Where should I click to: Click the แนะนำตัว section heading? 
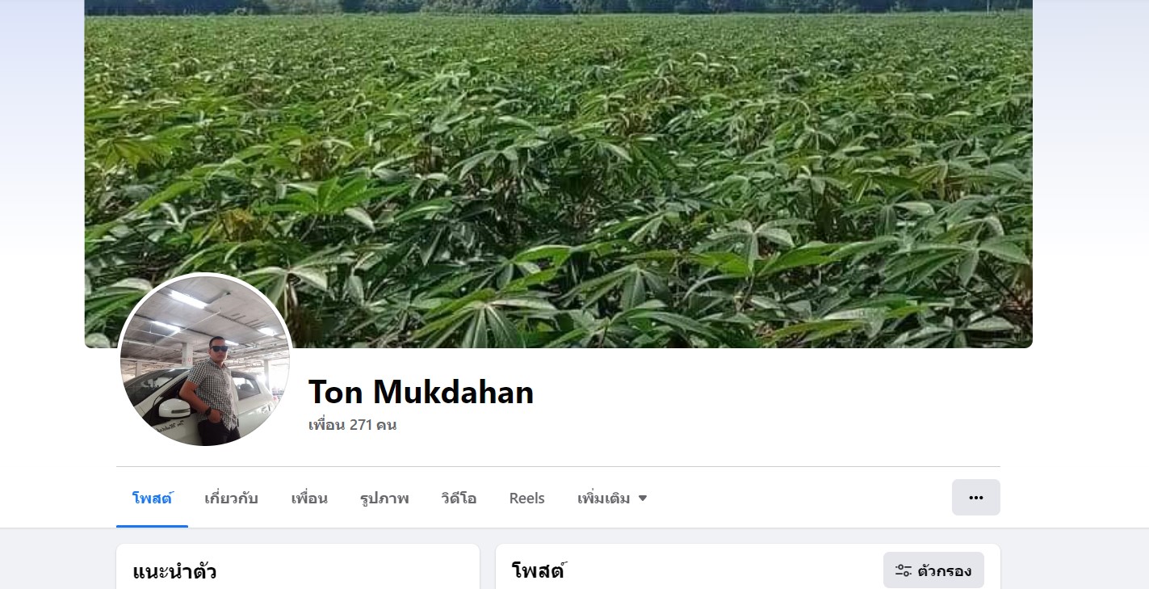(174, 572)
